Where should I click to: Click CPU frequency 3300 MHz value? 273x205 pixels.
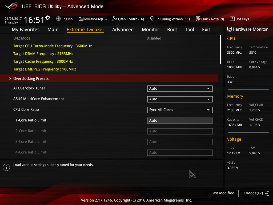[x=234, y=53]
